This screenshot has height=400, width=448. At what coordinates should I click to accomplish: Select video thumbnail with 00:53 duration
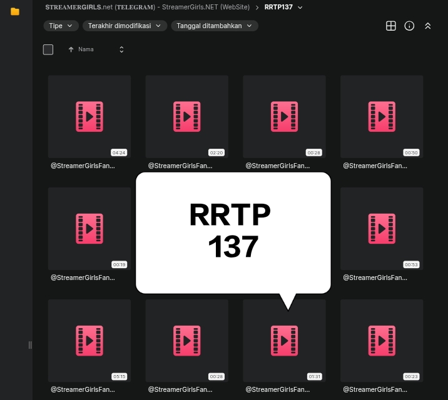pos(382,229)
